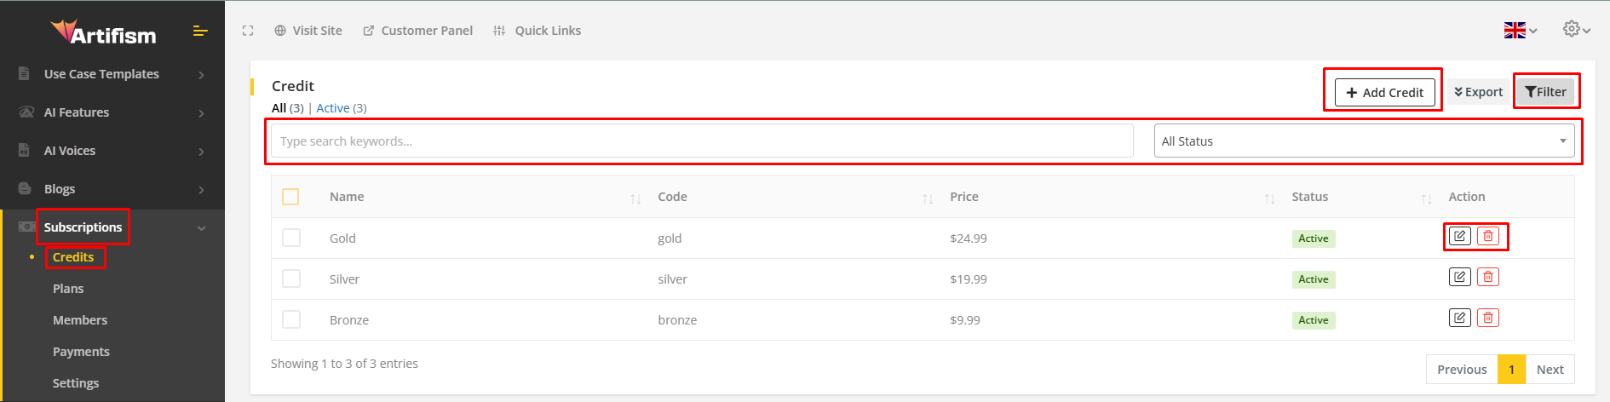The image size is (1610, 402).
Task: Go to Members in the sidebar
Action: 80,320
